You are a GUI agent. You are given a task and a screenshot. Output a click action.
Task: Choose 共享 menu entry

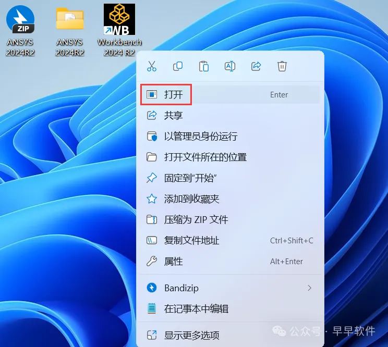tap(230, 116)
